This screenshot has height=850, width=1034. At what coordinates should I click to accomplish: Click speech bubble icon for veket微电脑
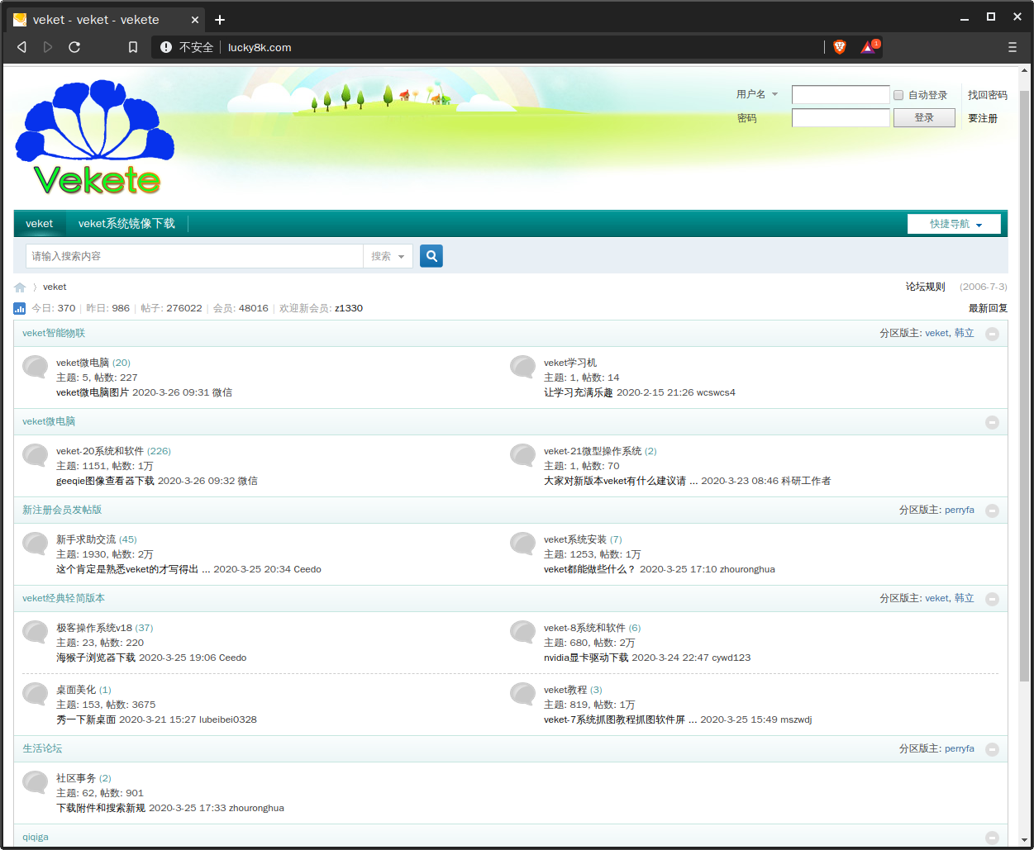click(x=35, y=366)
